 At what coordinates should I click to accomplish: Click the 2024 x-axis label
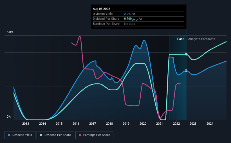(210, 124)
